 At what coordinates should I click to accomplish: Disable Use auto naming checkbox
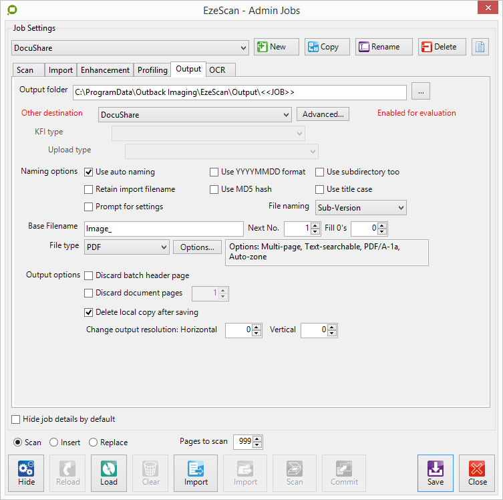(x=89, y=172)
